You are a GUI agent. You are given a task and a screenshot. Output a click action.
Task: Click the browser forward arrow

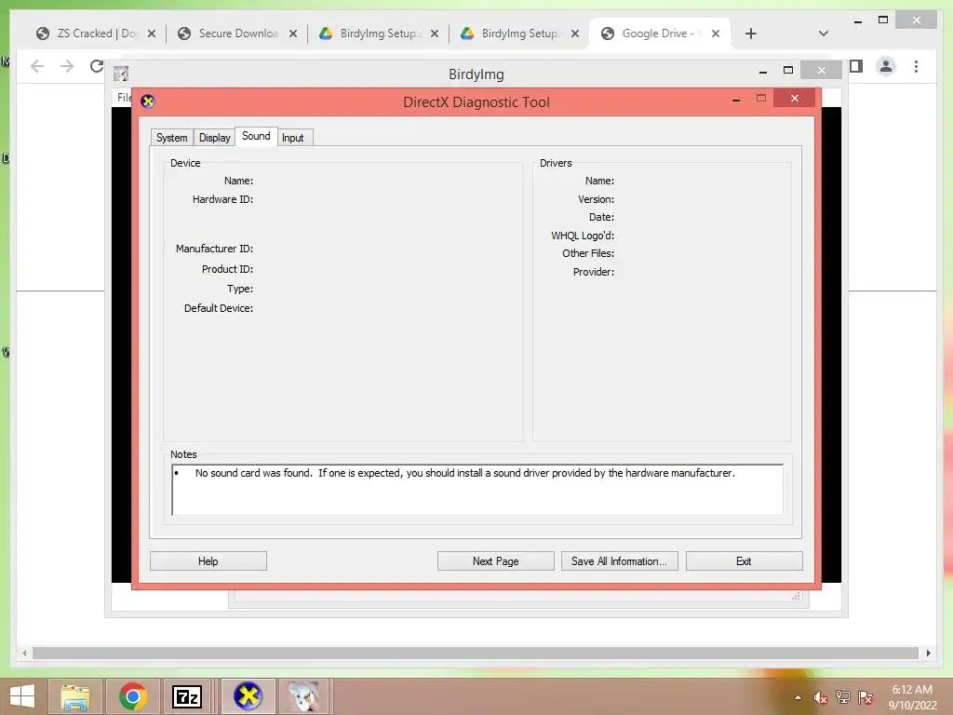67,66
